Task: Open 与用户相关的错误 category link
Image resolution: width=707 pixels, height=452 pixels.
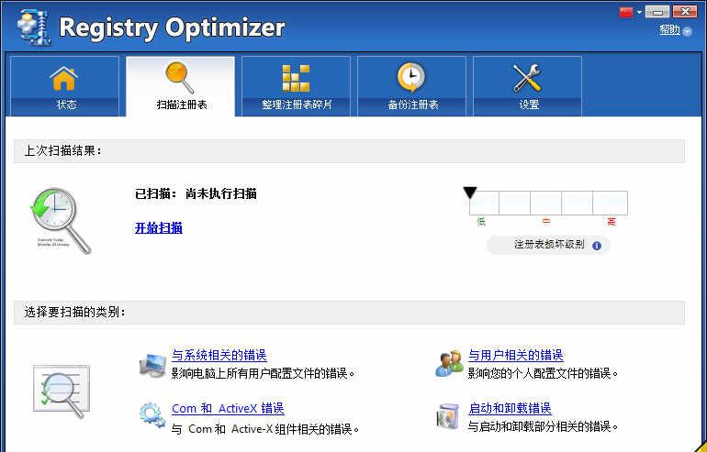Action: [x=516, y=355]
